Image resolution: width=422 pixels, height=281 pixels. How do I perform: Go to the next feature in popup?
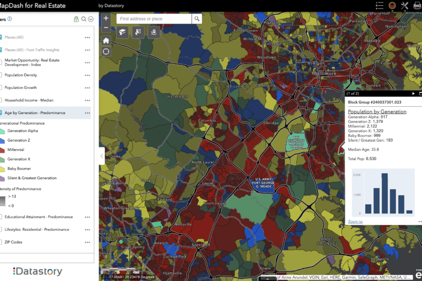tap(414, 93)
